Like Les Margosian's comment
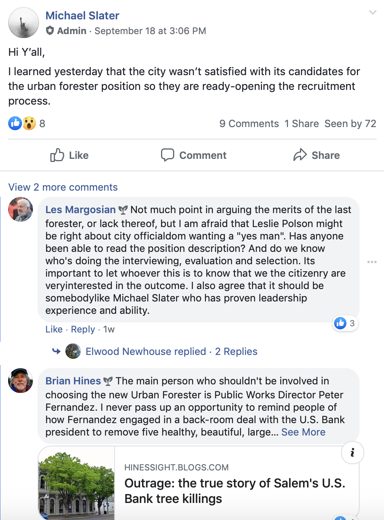Viewport: 384px width, 520px height. 54,329
